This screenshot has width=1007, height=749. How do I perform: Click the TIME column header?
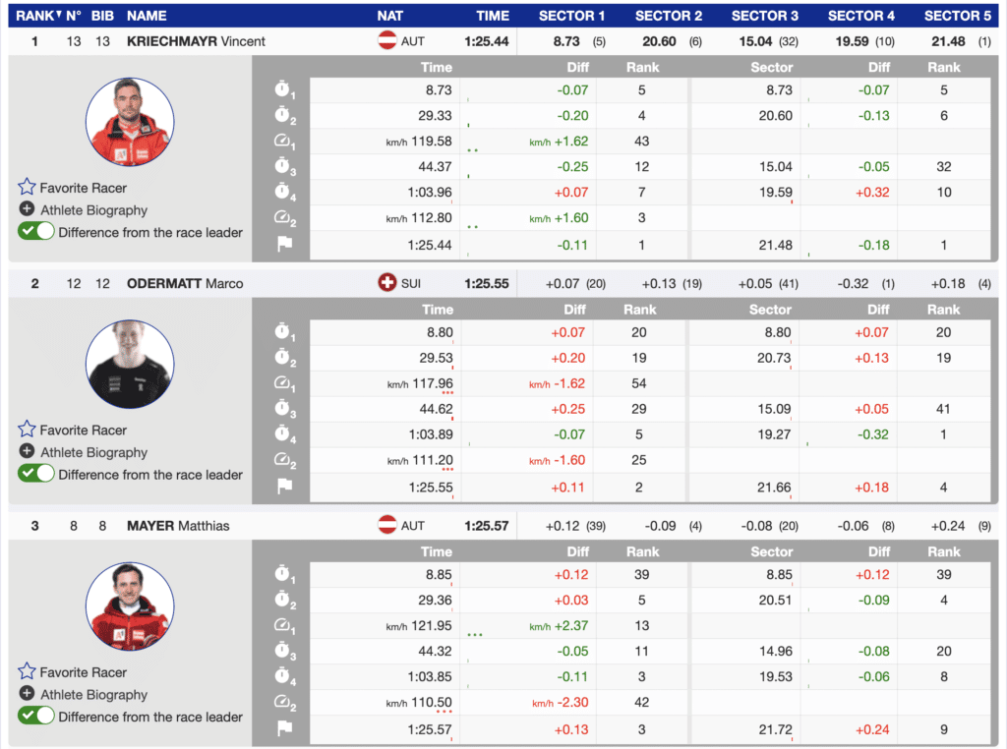point(493,16)
